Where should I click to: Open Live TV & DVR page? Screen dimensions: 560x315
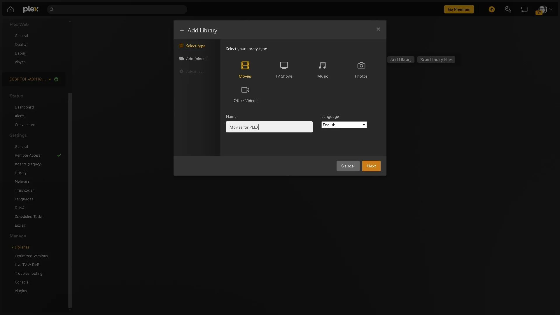(x=27, y=265)
